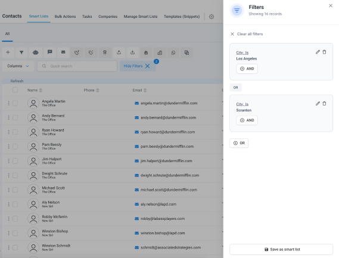Viewport: 339px width, 258px height.
Task: Open the Columns dropdown
Action: click(18, 66)
